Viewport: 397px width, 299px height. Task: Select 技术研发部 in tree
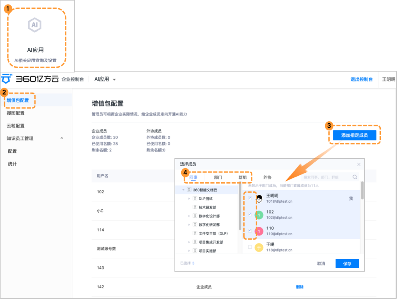(207, 207)
